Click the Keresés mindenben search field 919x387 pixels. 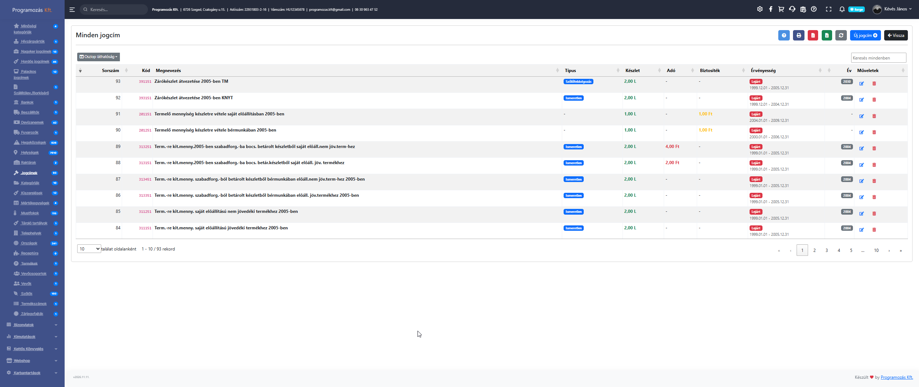878,58
